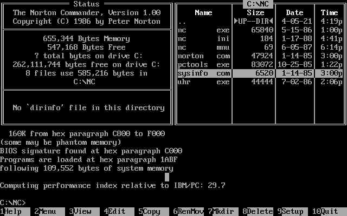The width and height of the screenshot is (347, 216).
Task: Click the No dirinfo file message
Action: [x=89, y=108]
